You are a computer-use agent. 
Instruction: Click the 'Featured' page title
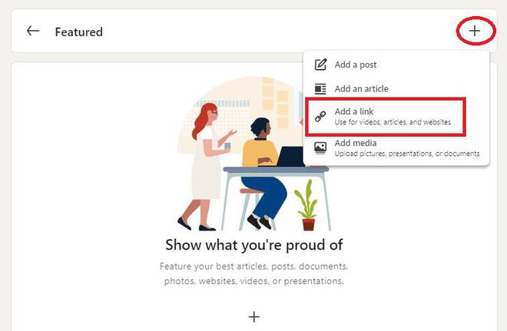pyautogui.click(x=79, y=31)
